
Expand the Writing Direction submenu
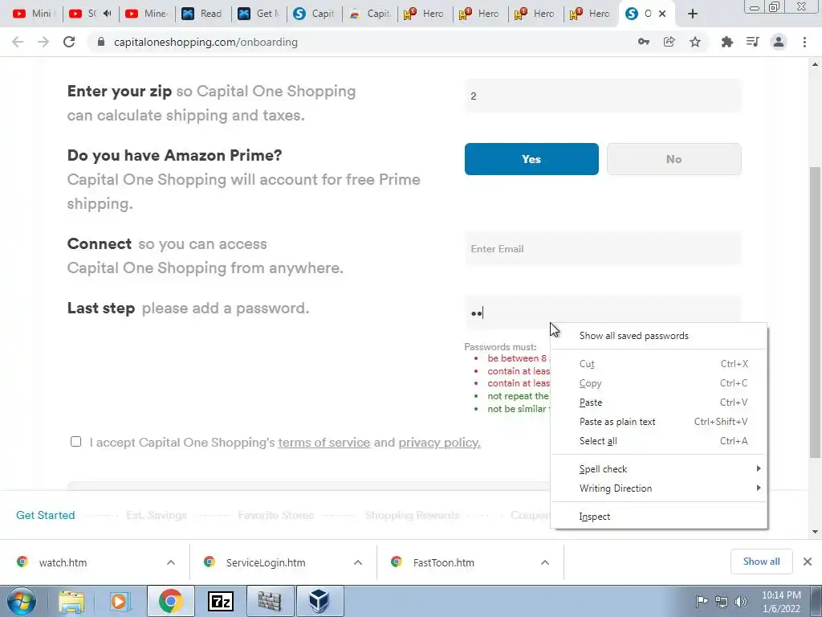[659, 488]
